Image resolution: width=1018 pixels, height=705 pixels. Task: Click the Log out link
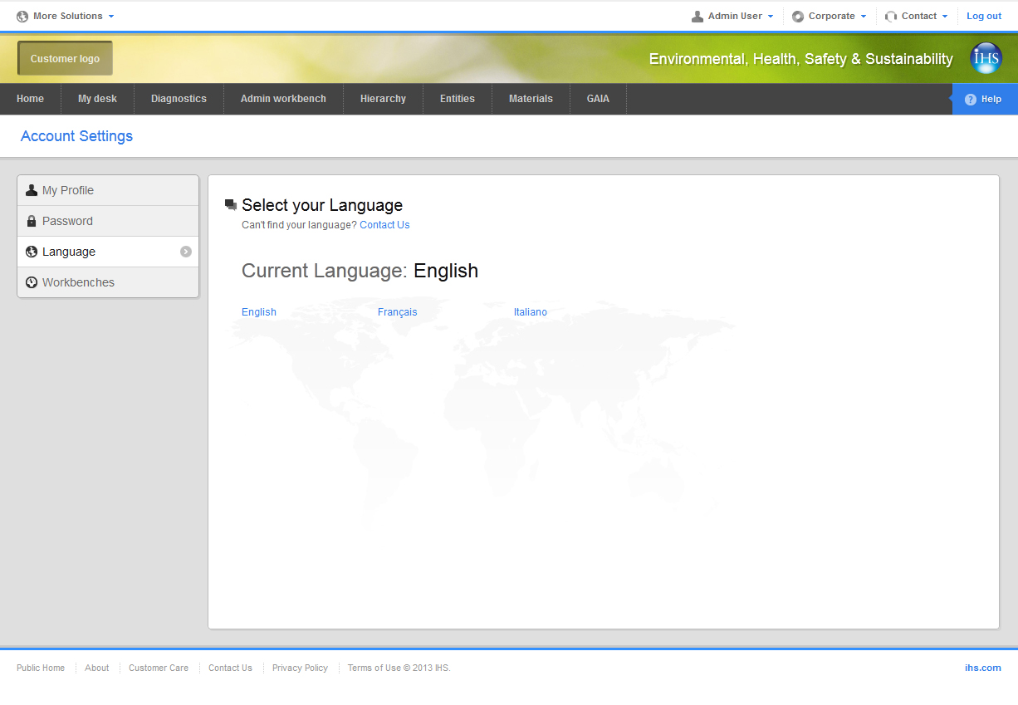pos(984,17)
